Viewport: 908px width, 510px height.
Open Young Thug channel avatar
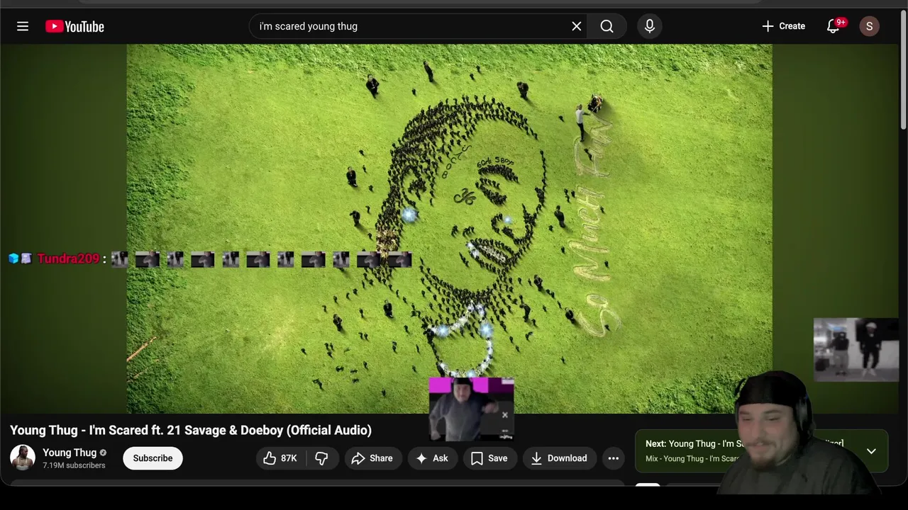(x=23, y=458)
